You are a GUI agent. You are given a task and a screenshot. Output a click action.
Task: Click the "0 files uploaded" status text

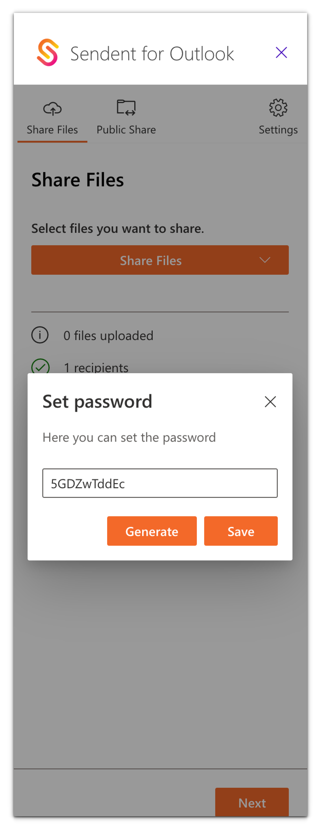pyautogui.click(x=108, y=336)
